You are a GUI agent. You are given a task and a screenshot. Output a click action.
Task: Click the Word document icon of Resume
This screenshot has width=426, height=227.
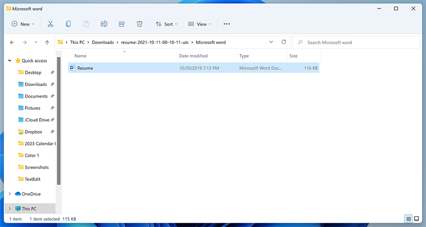(73, 68)
